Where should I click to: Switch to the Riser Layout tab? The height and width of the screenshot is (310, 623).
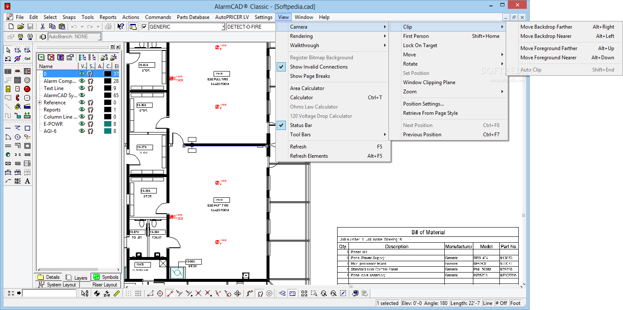[101, 285]
